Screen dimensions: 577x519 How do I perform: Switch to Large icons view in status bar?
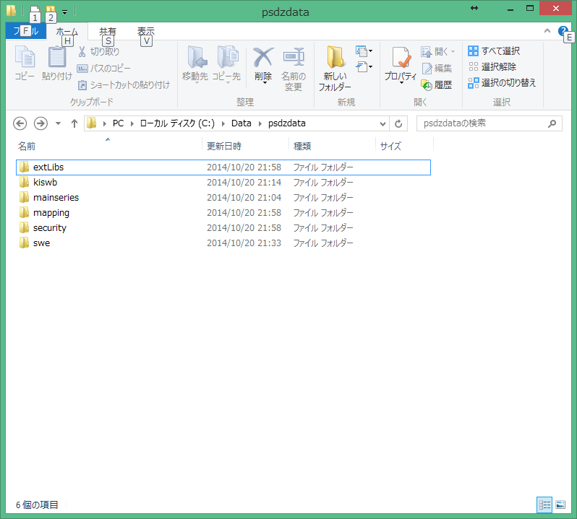coord(560,505)
